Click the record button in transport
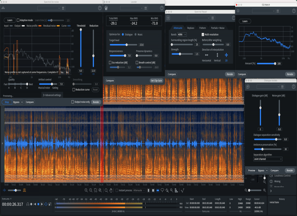 click(x=31, y=204)
